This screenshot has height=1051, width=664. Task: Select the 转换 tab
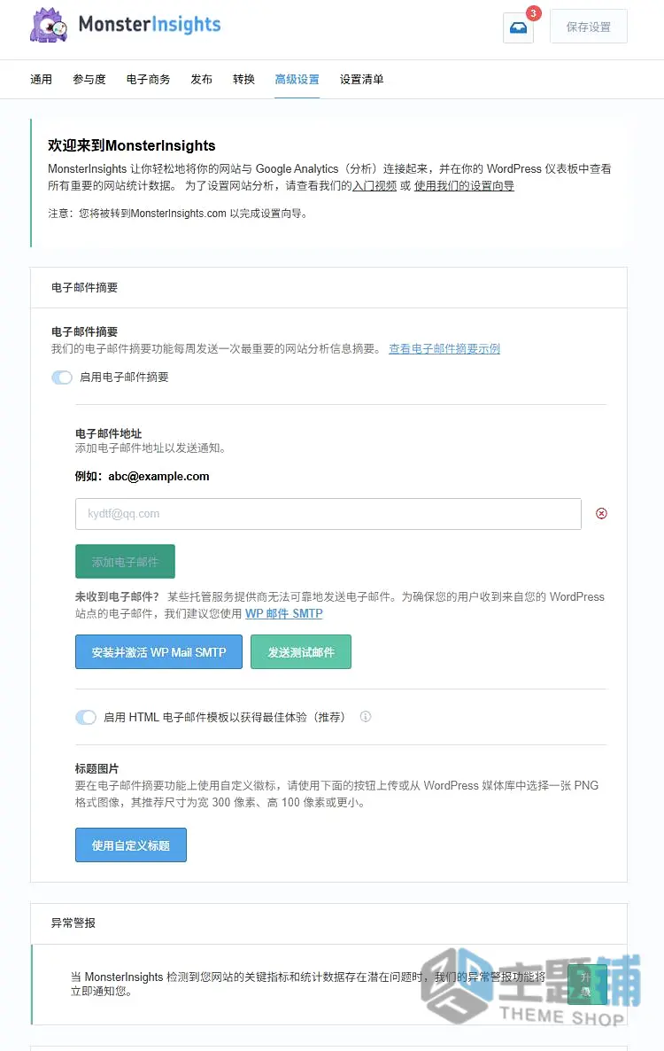pyautogui.click(x=243, y=79)
